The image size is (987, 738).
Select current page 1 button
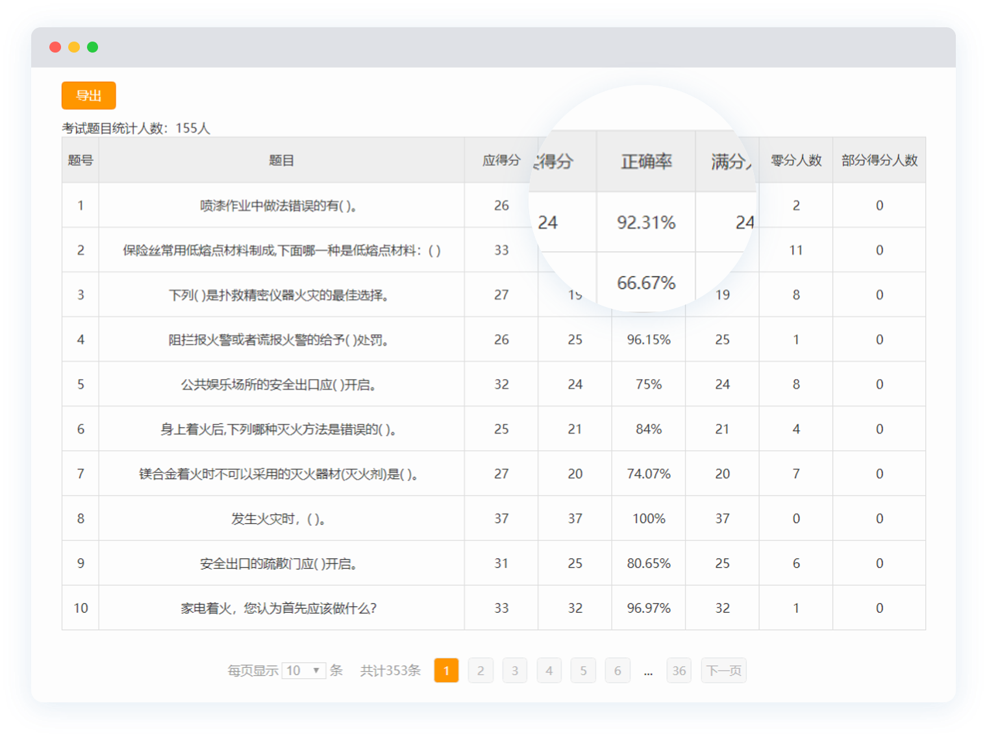tap(446, 670)
